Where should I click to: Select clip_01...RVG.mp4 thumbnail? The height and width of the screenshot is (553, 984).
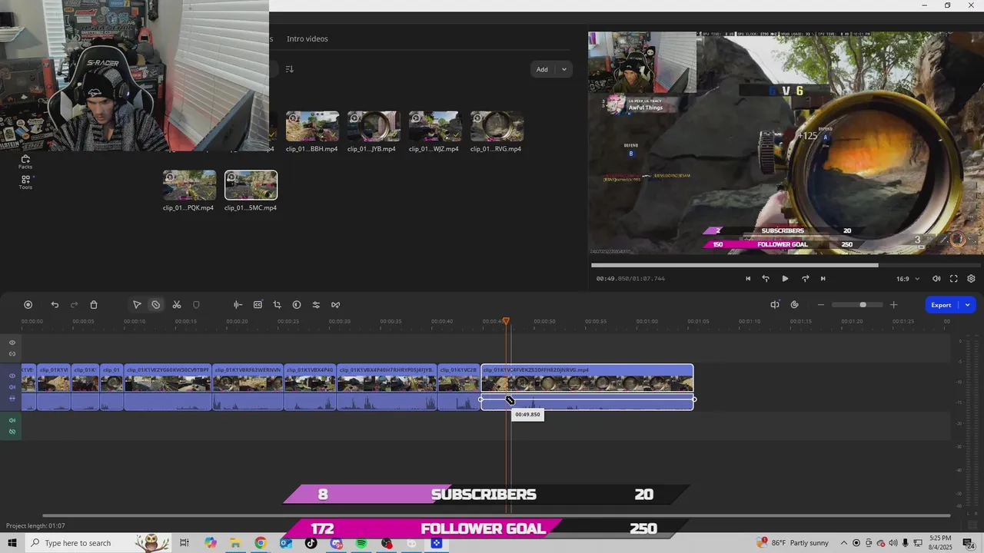point(497,127)
